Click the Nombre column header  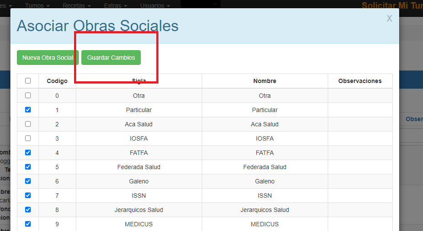pos(265,81)
